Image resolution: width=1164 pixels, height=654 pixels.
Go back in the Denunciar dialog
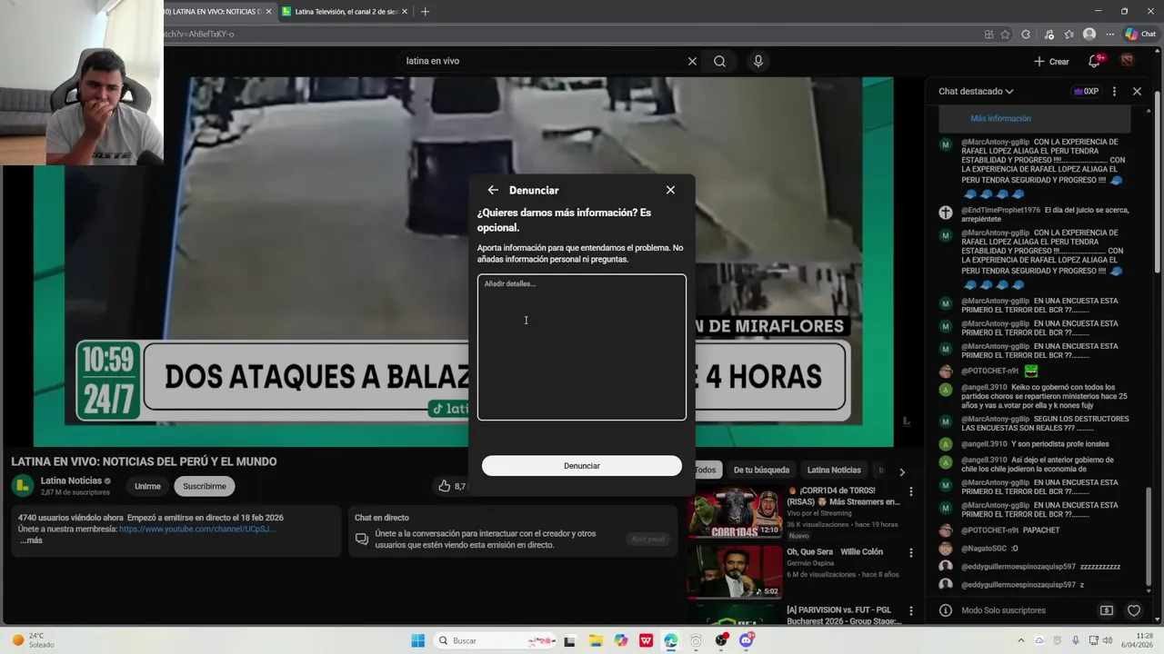[493, 190]
